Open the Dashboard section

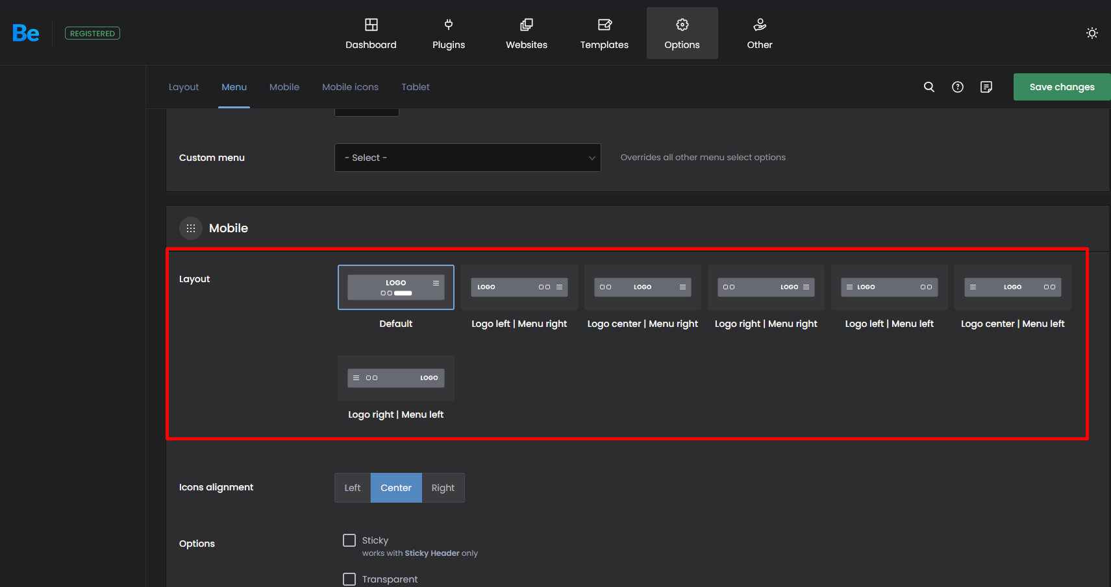point(371,33)
